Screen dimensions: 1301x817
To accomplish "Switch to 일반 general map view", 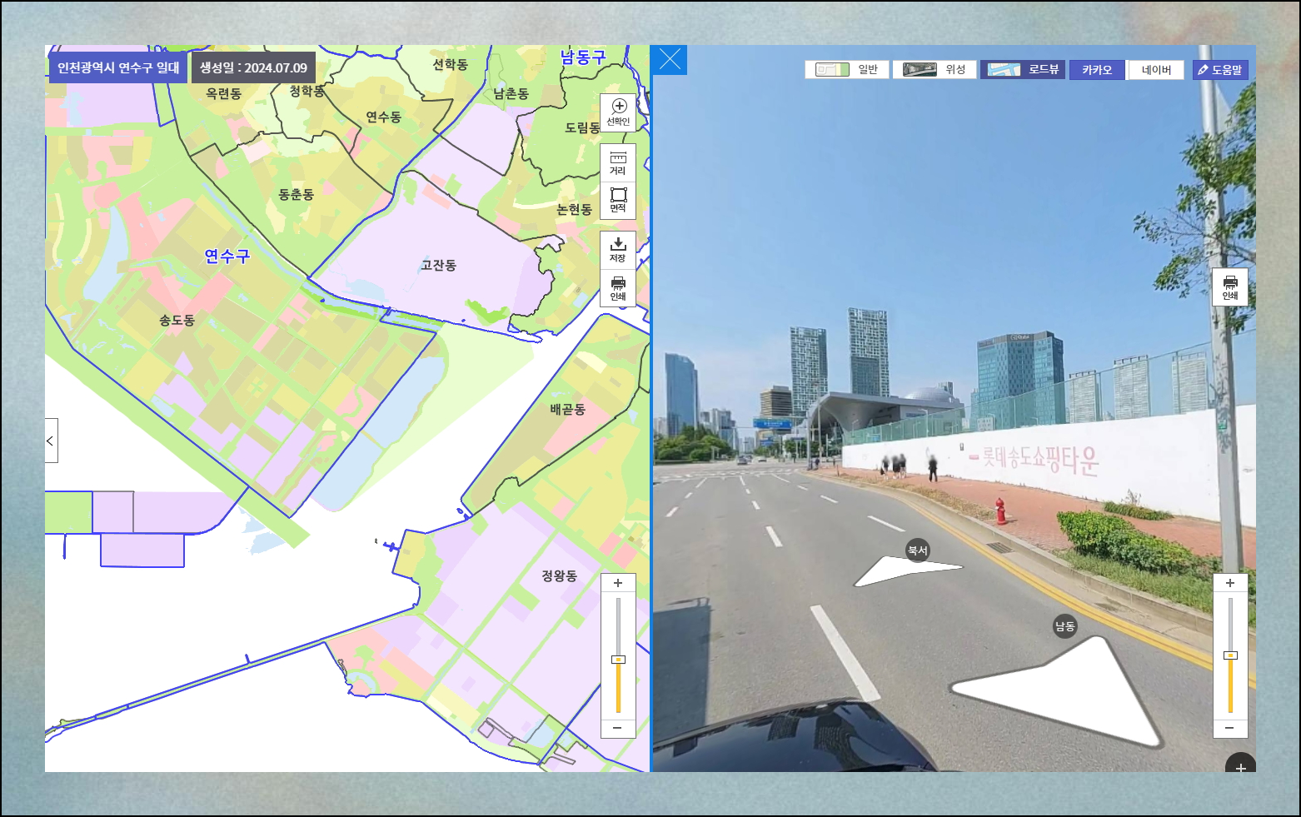I will click(847, 70).
